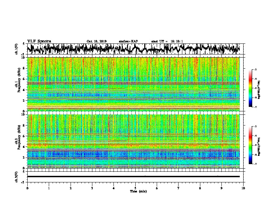The image size is (274, 211).
Task: Click the '5' tick of ch.1(V) waveform axis
Action: coord(24,44)
